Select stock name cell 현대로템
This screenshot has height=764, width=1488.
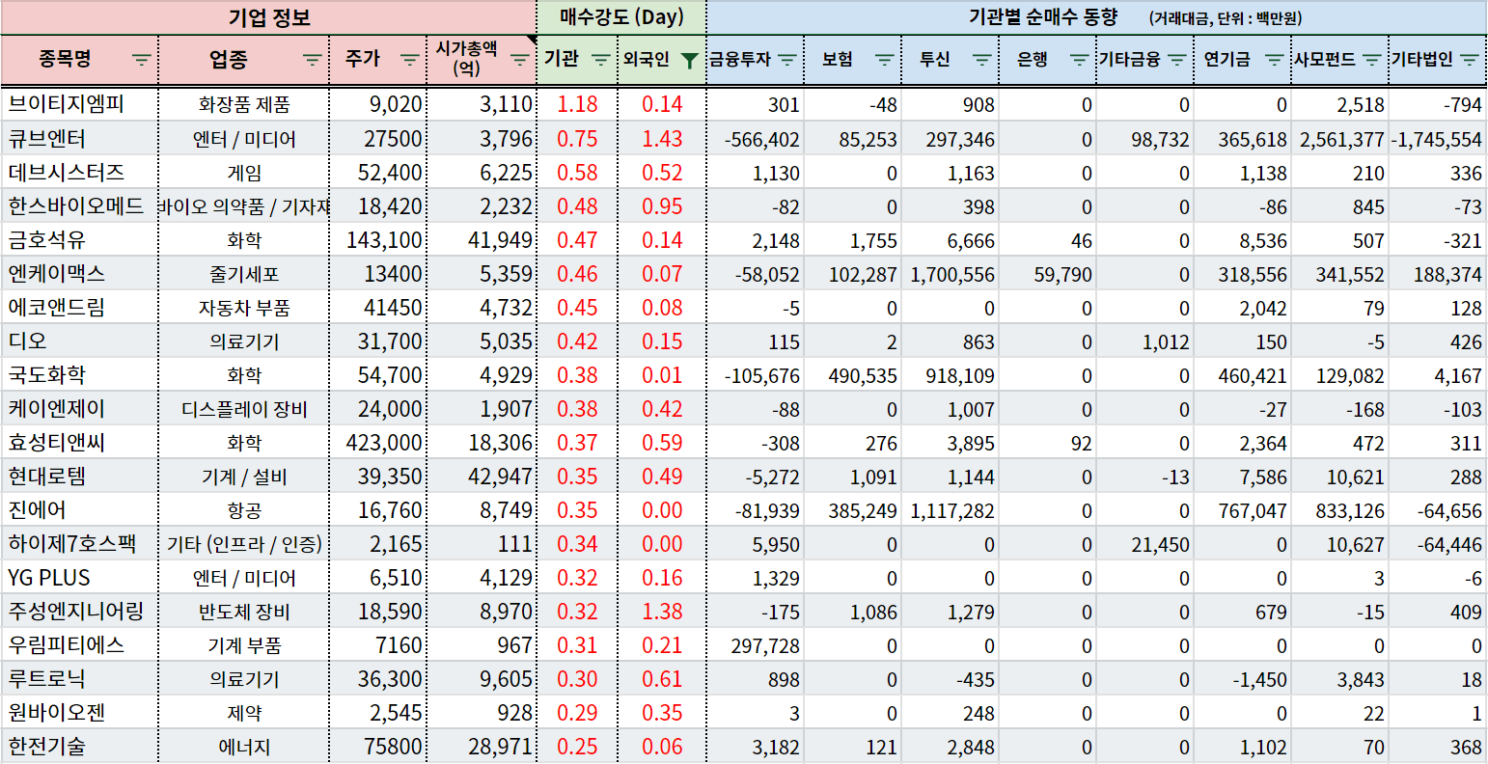coord(80,476)
